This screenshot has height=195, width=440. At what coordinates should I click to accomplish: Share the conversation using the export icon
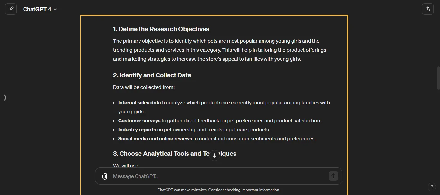click(x=427, y=9)
